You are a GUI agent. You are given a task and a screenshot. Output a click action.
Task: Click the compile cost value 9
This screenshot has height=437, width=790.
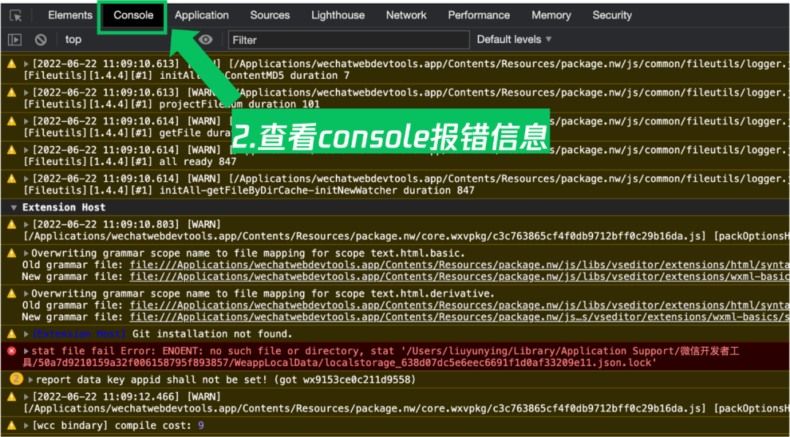pyautogui.click(x=201, y=425)
